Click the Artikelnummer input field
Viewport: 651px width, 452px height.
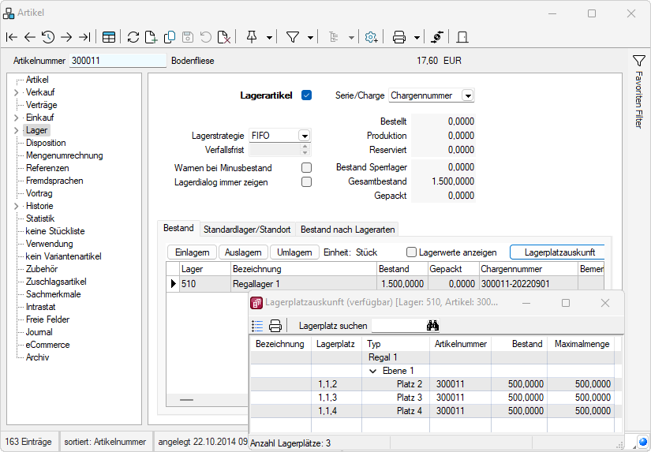[118, 61]
